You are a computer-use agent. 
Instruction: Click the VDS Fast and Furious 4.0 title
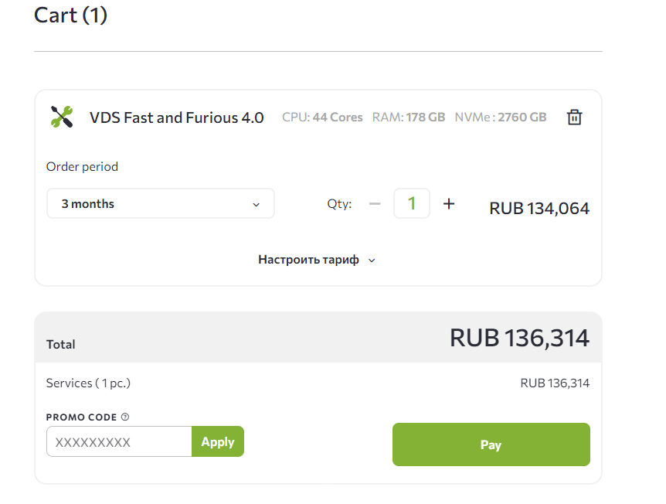pos(176,117)
